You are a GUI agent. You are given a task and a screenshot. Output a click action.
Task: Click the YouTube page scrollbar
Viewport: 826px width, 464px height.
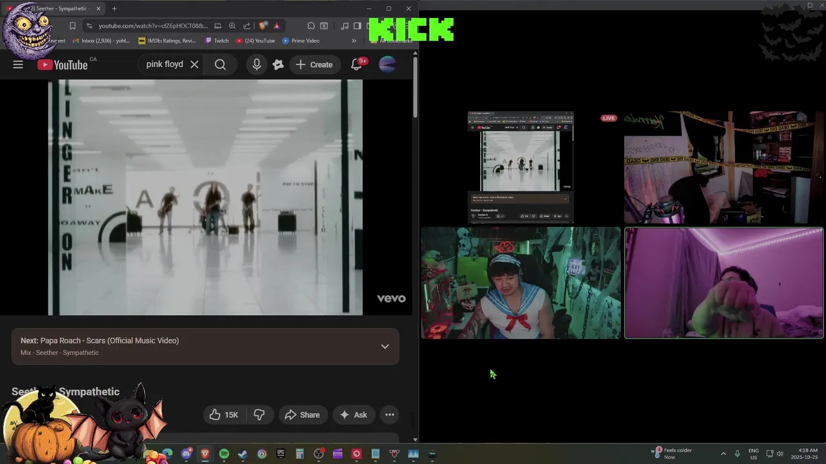416,87
